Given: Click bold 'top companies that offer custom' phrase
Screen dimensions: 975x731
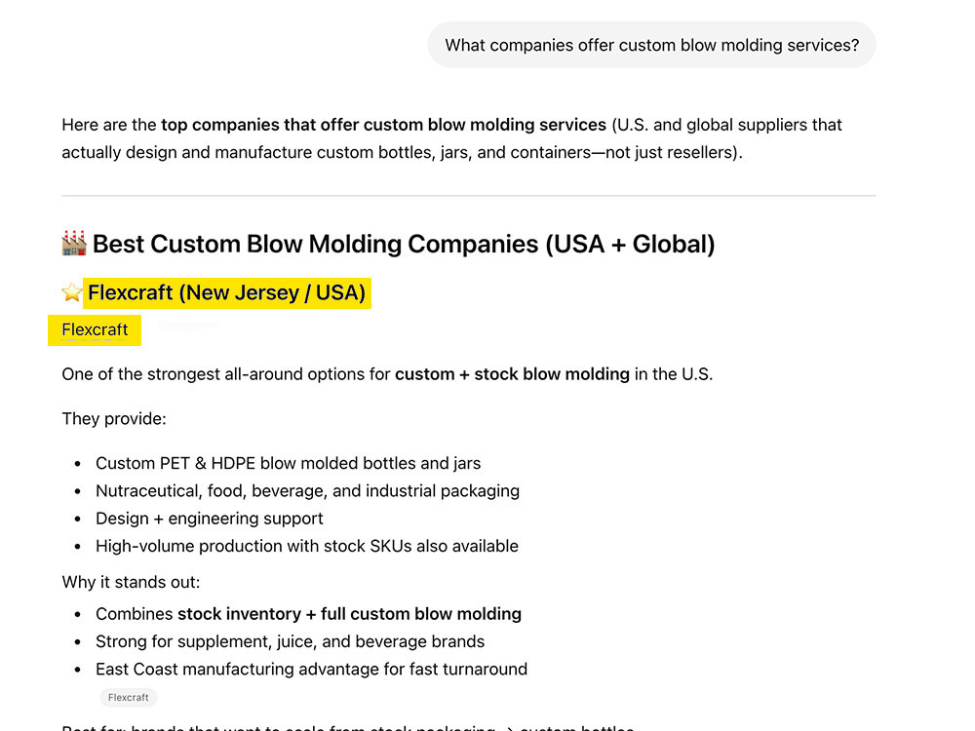Looking at the screenshot, I should pyautogui.click(x=383, y=125).
